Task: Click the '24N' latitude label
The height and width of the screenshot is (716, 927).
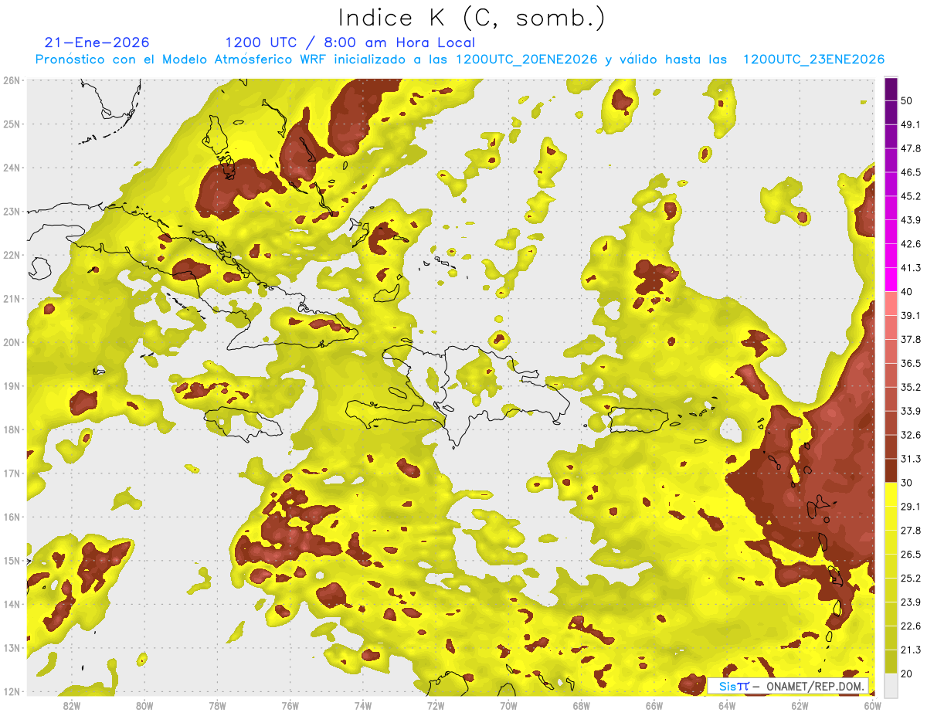Action: click(12, 168)
